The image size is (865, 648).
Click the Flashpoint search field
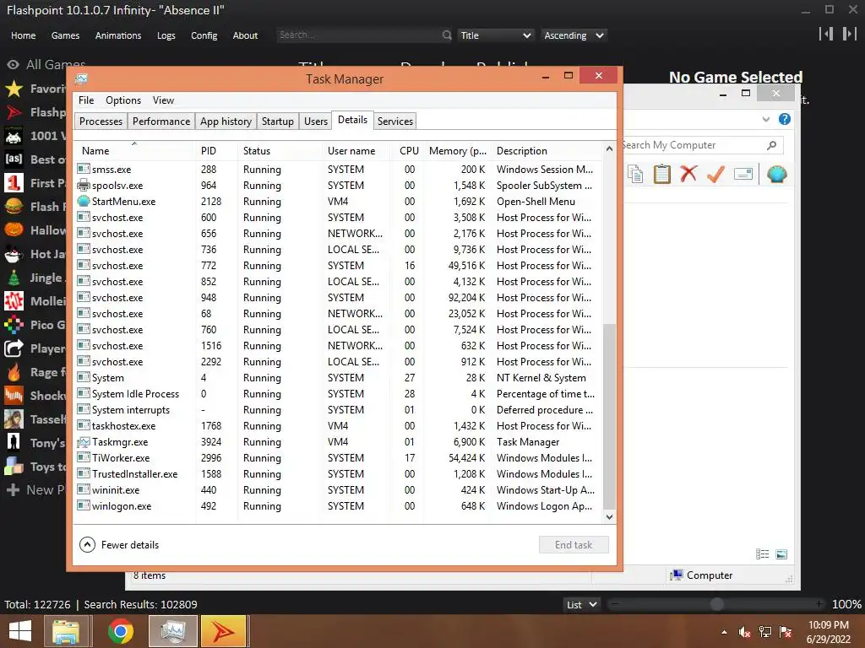tap(358, 35)
